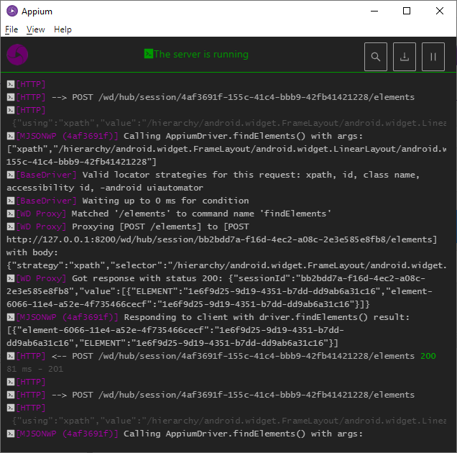Maximize the Appium window
The width and height of the screenshot is (457, 453).
tap(407, 11)
